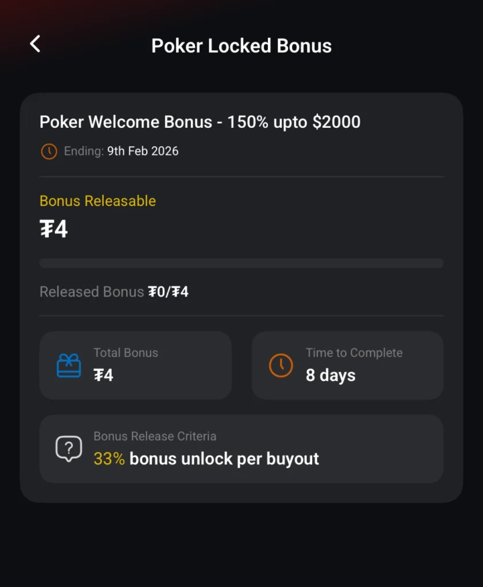Click the orange clock icon beside Ending date

coord(49,151)
